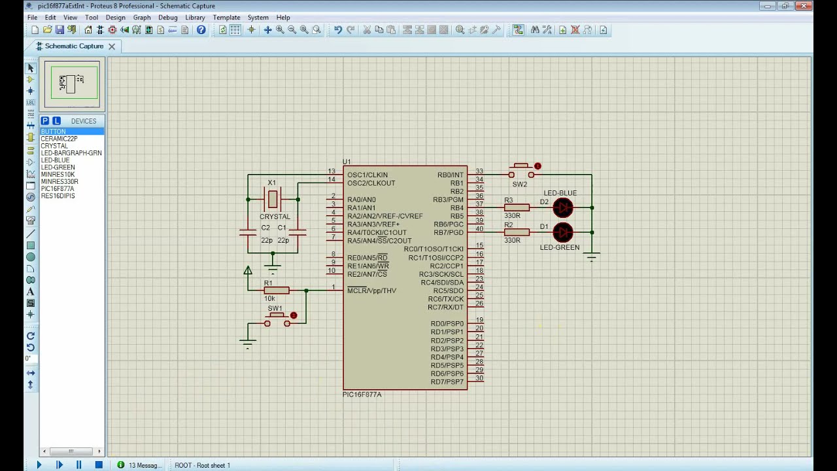The height and width of the screenshot is (471, 837).
Task: Open the Template menu
Action: click(x=226, y=18)
